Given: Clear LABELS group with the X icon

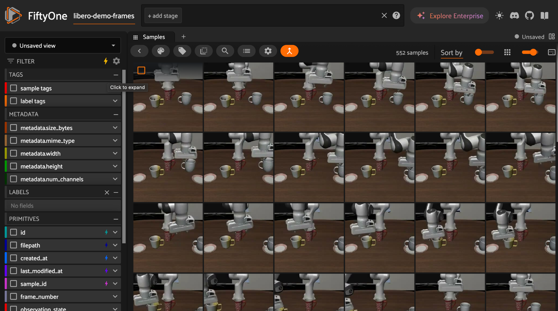Looking at the screenshot, I should point(107,192).
